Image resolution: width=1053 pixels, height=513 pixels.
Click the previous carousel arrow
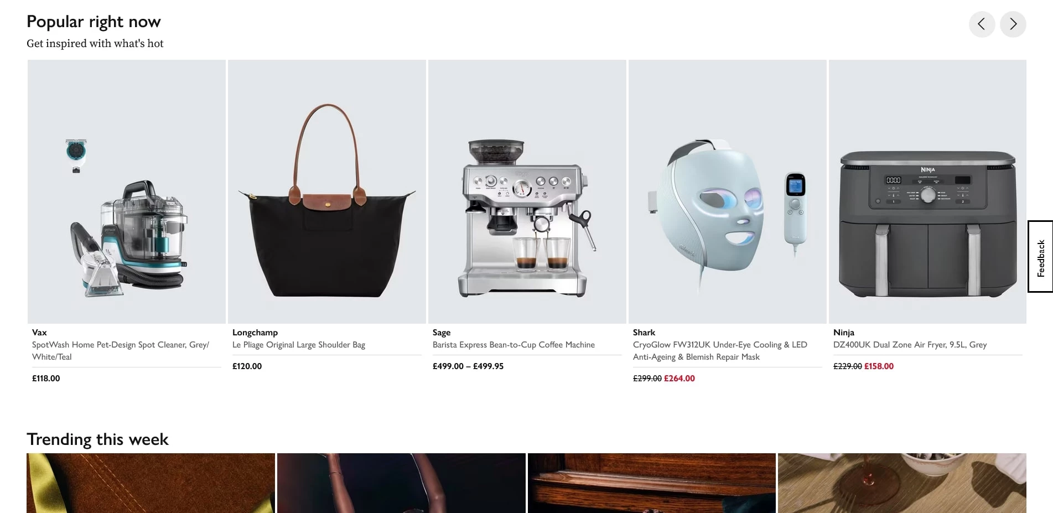point(982,24)
